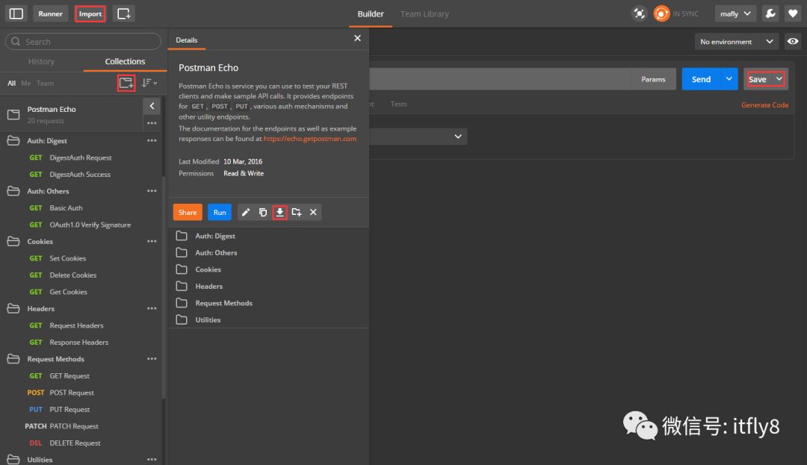
Task: Click the delete collection X icon
Action: tap(313, 212)
